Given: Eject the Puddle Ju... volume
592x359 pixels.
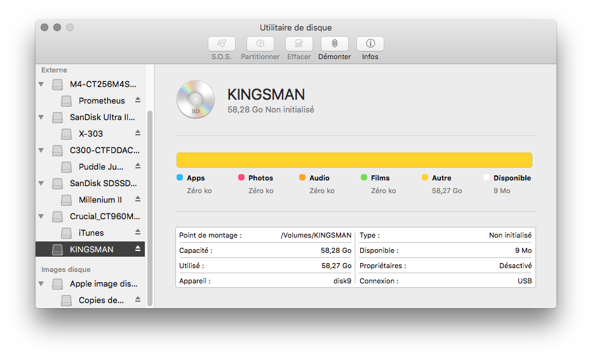Looking at the screenshot, I should click(x=138, y=166).
